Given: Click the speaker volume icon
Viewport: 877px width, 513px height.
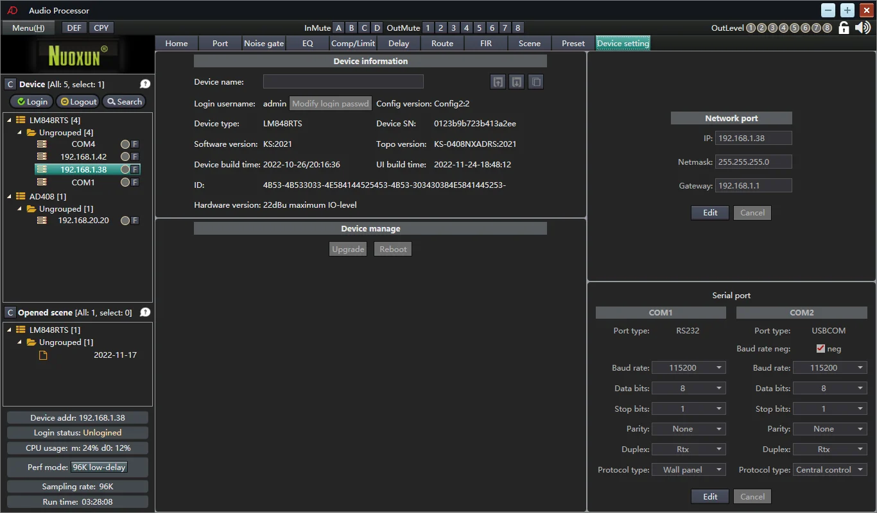Looking at the screenshot, I should click(863, 28).
